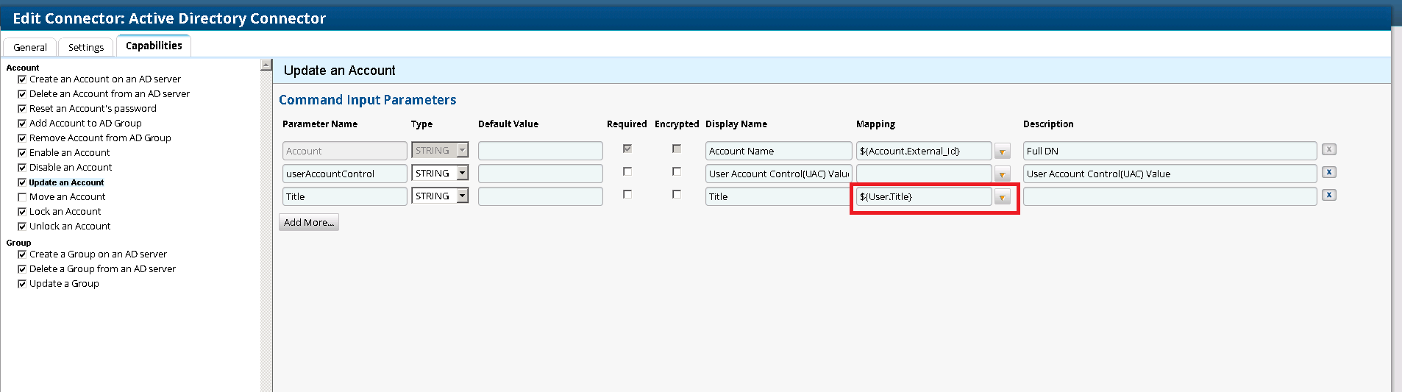Viewport: 1402px width, 392px height.
Task: Click the ${Account.External_Id} mapping field
Action: (924, 151)
